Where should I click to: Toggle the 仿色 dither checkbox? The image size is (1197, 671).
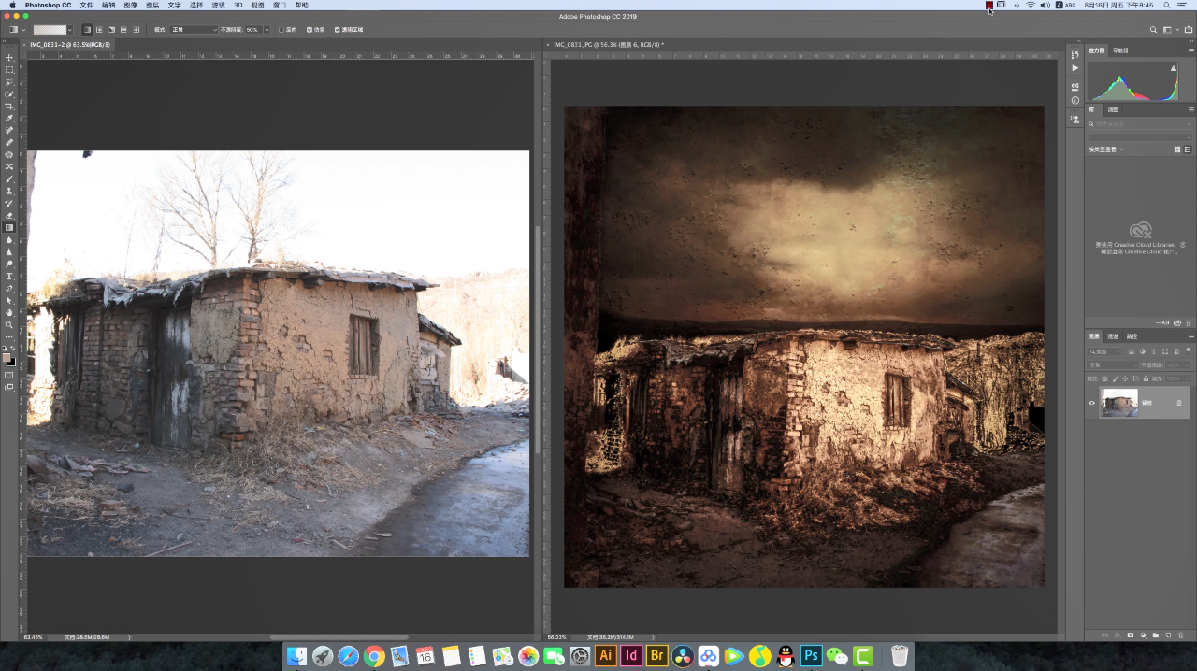(310, 30)
